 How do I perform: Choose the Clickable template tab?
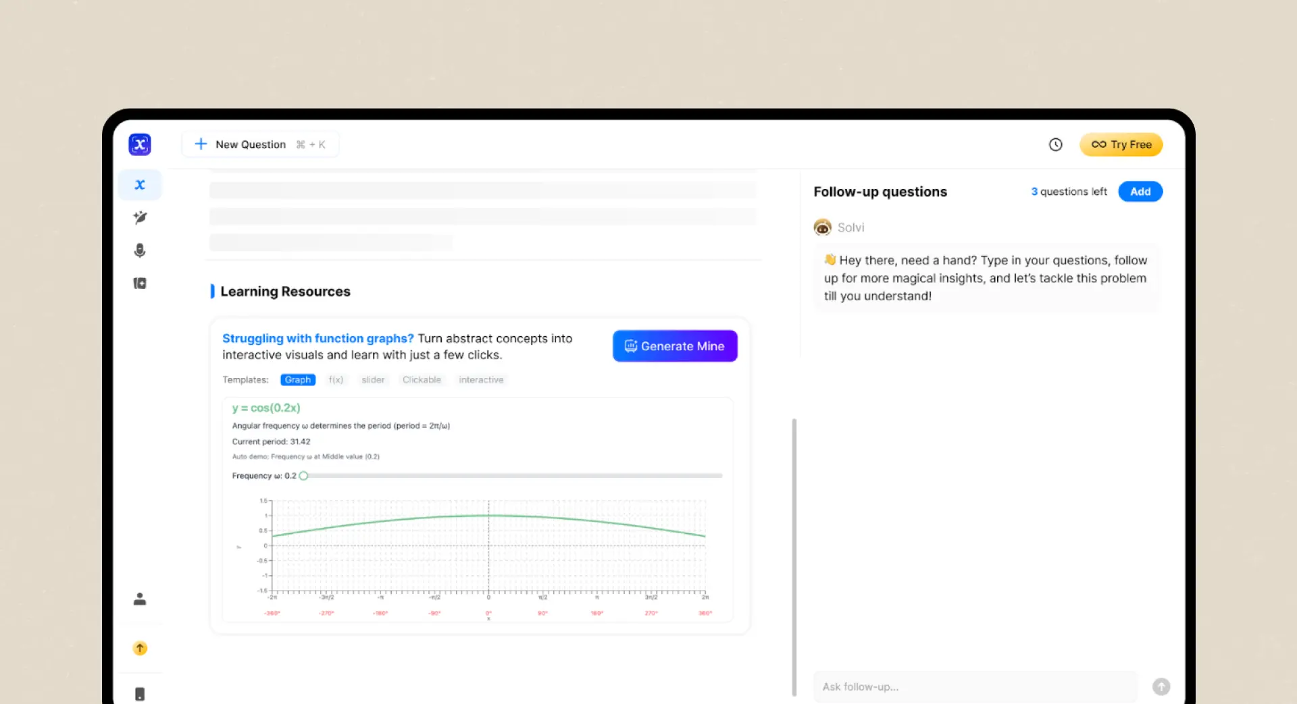click(422, 379)
